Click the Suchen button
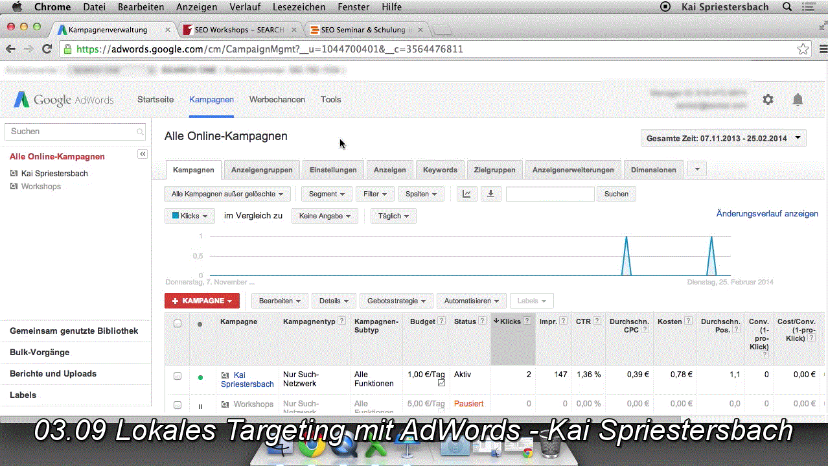 pos(616,194)
